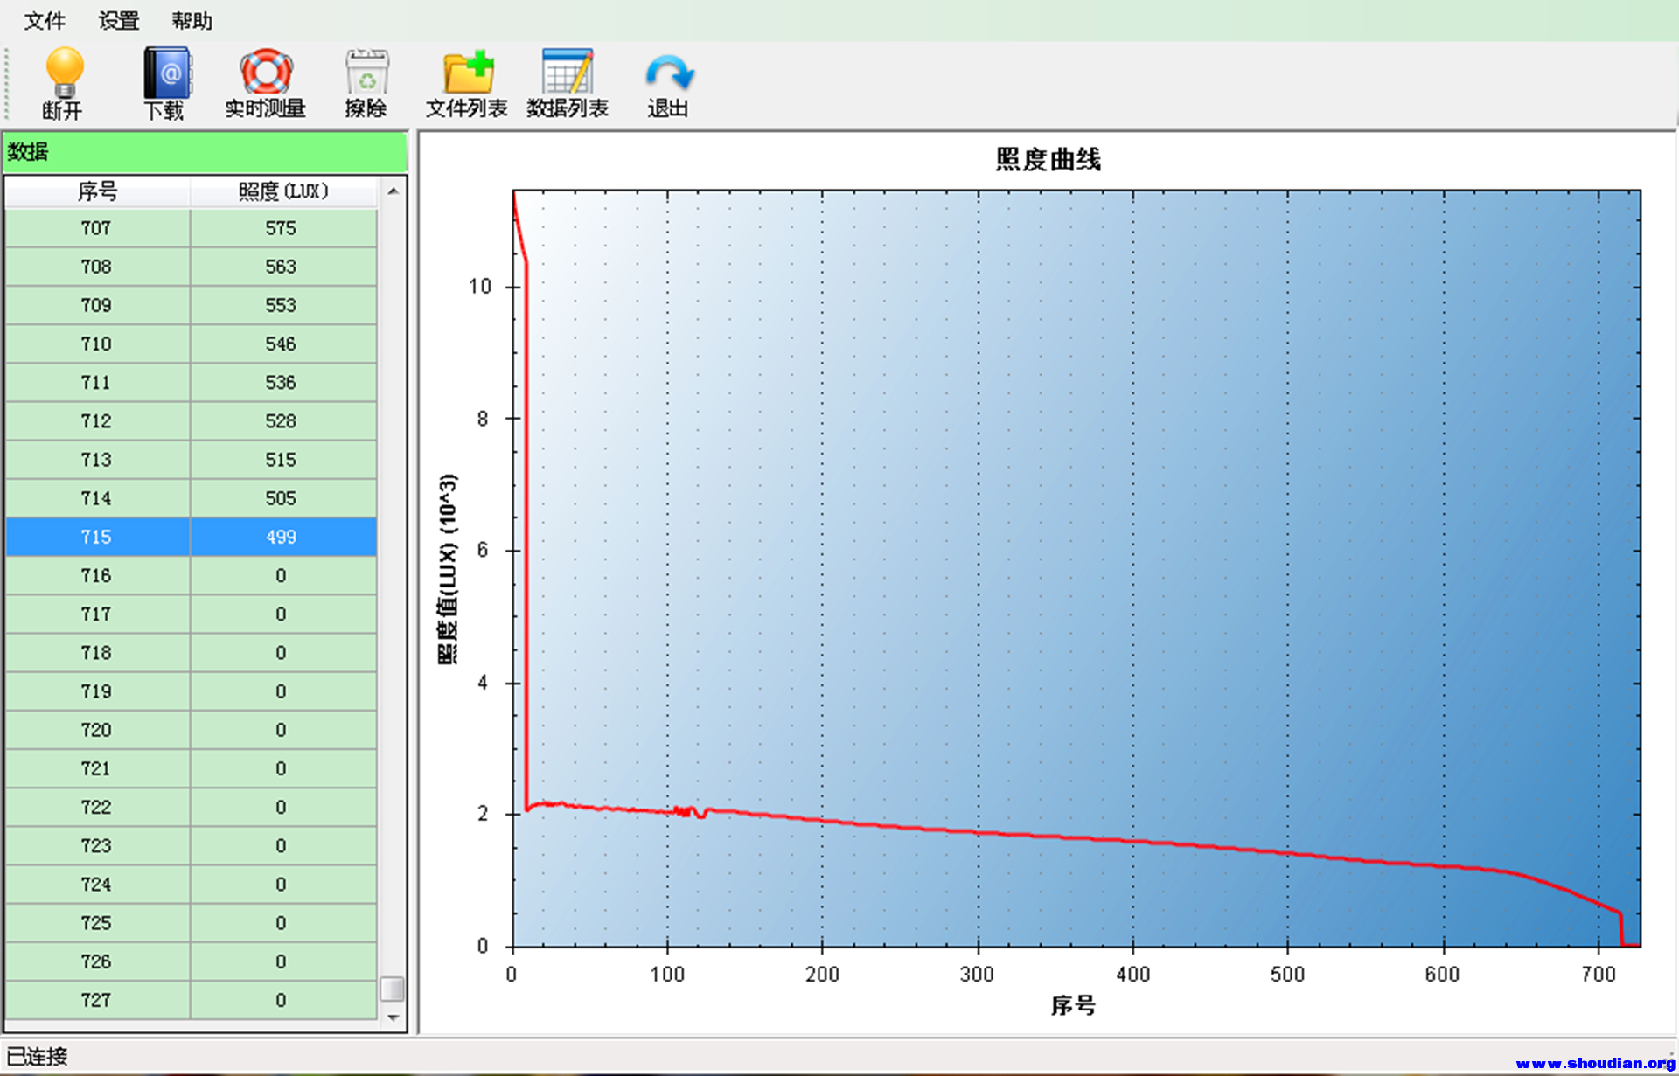Select row 725 in the data table

[192, 923]
